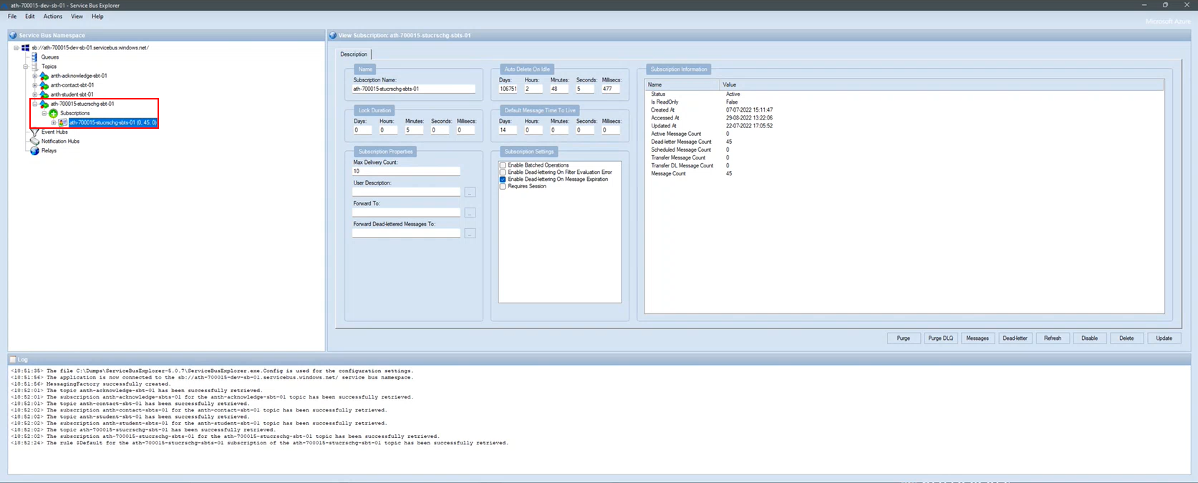Click the View Subscription panel header icon

coord(333,35)
